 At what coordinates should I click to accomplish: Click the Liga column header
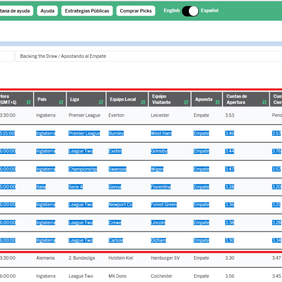pos(86,99)
